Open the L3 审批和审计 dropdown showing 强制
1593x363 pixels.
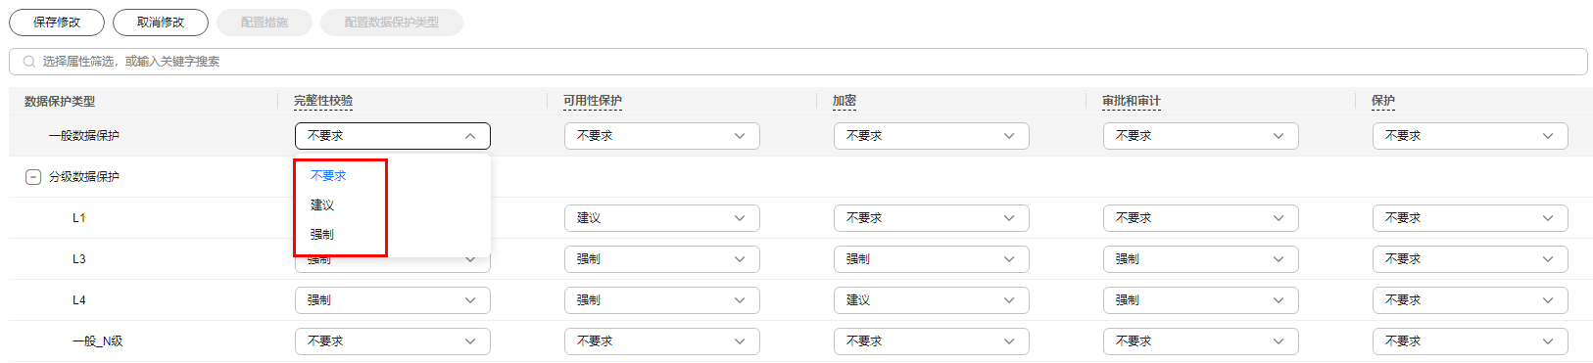point(1201,259)
